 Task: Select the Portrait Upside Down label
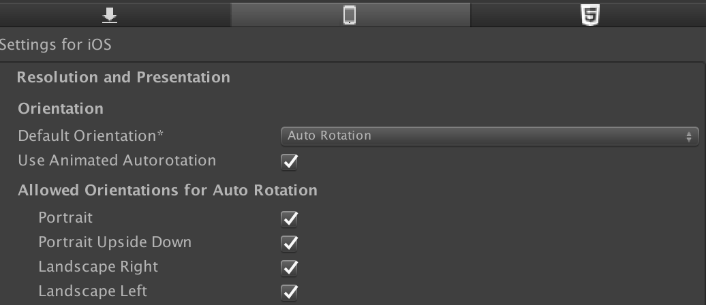115,242
